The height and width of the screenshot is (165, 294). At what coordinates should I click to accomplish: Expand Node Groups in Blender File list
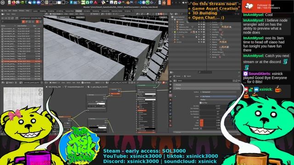click(x=210, y=40)
